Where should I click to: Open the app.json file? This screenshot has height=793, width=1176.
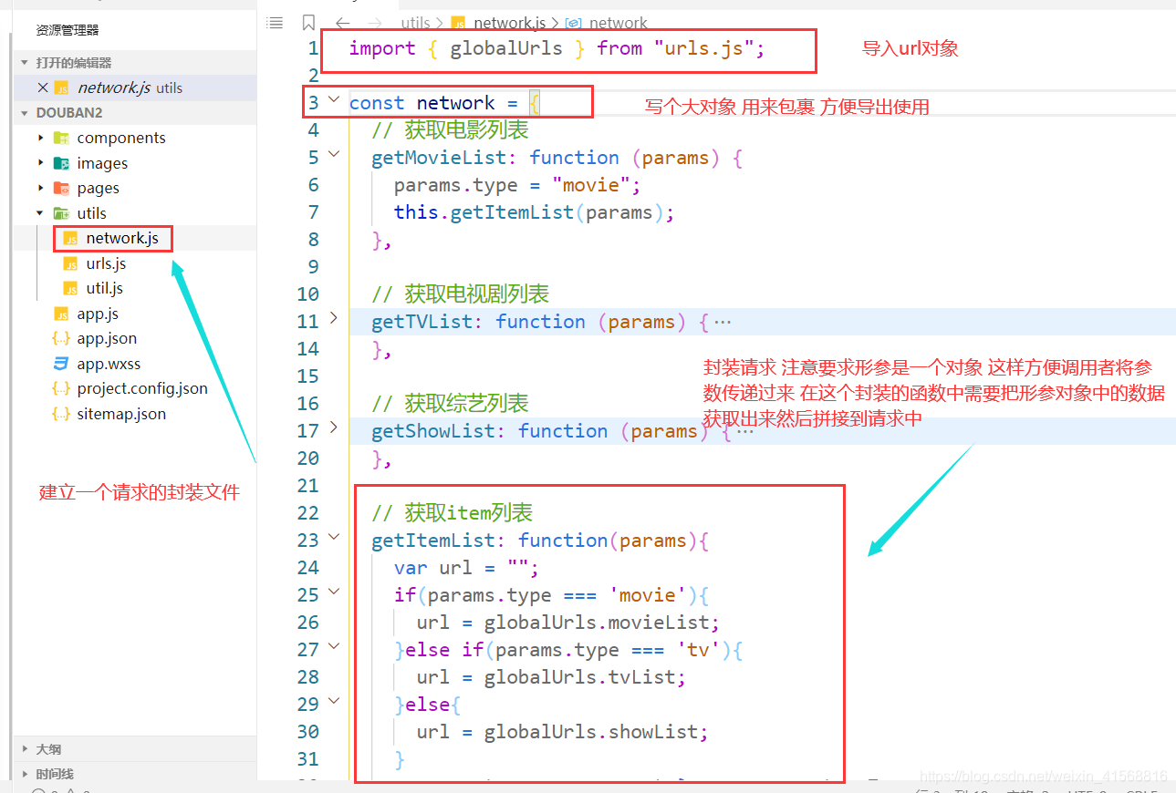(x=107, y=338)
